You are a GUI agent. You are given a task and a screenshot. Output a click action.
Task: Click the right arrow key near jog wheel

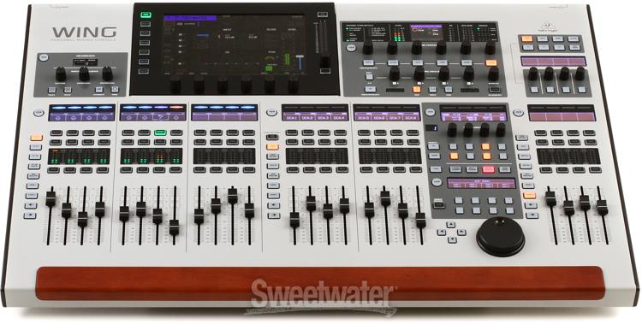coord(461,232)
